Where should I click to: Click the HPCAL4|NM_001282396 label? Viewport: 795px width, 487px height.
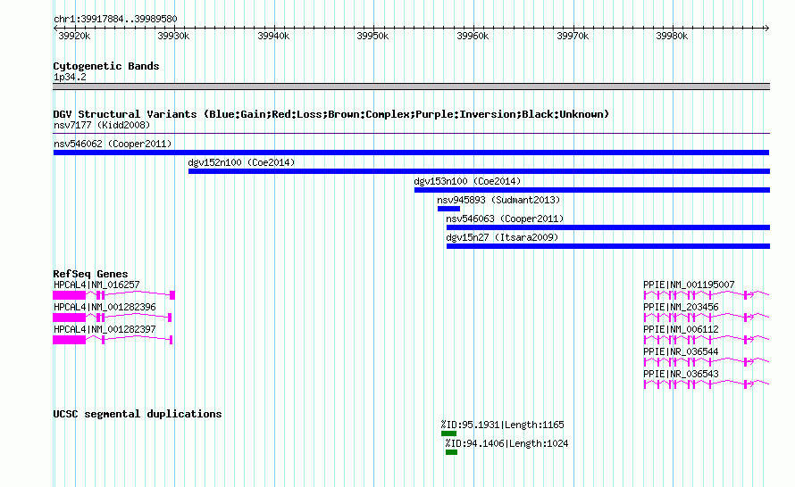[x=105, y=308]
